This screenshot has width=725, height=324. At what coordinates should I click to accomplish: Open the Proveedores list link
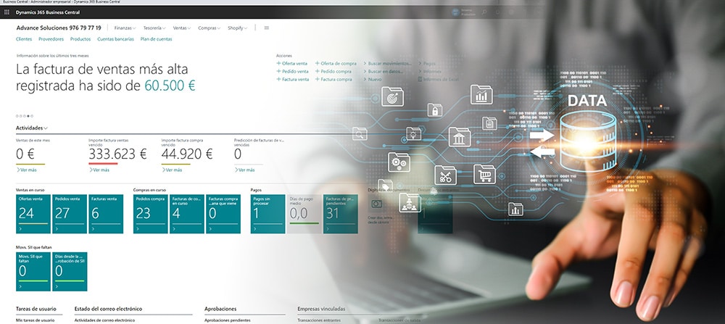tap(51, 39)
